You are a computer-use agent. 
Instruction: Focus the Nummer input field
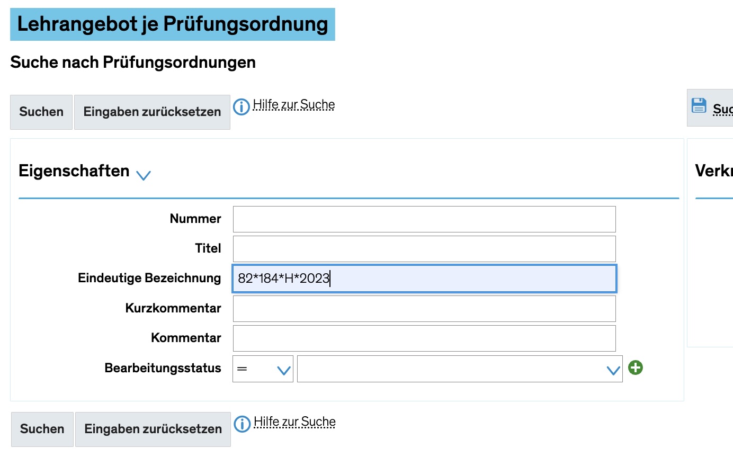(x=424, y=219)
